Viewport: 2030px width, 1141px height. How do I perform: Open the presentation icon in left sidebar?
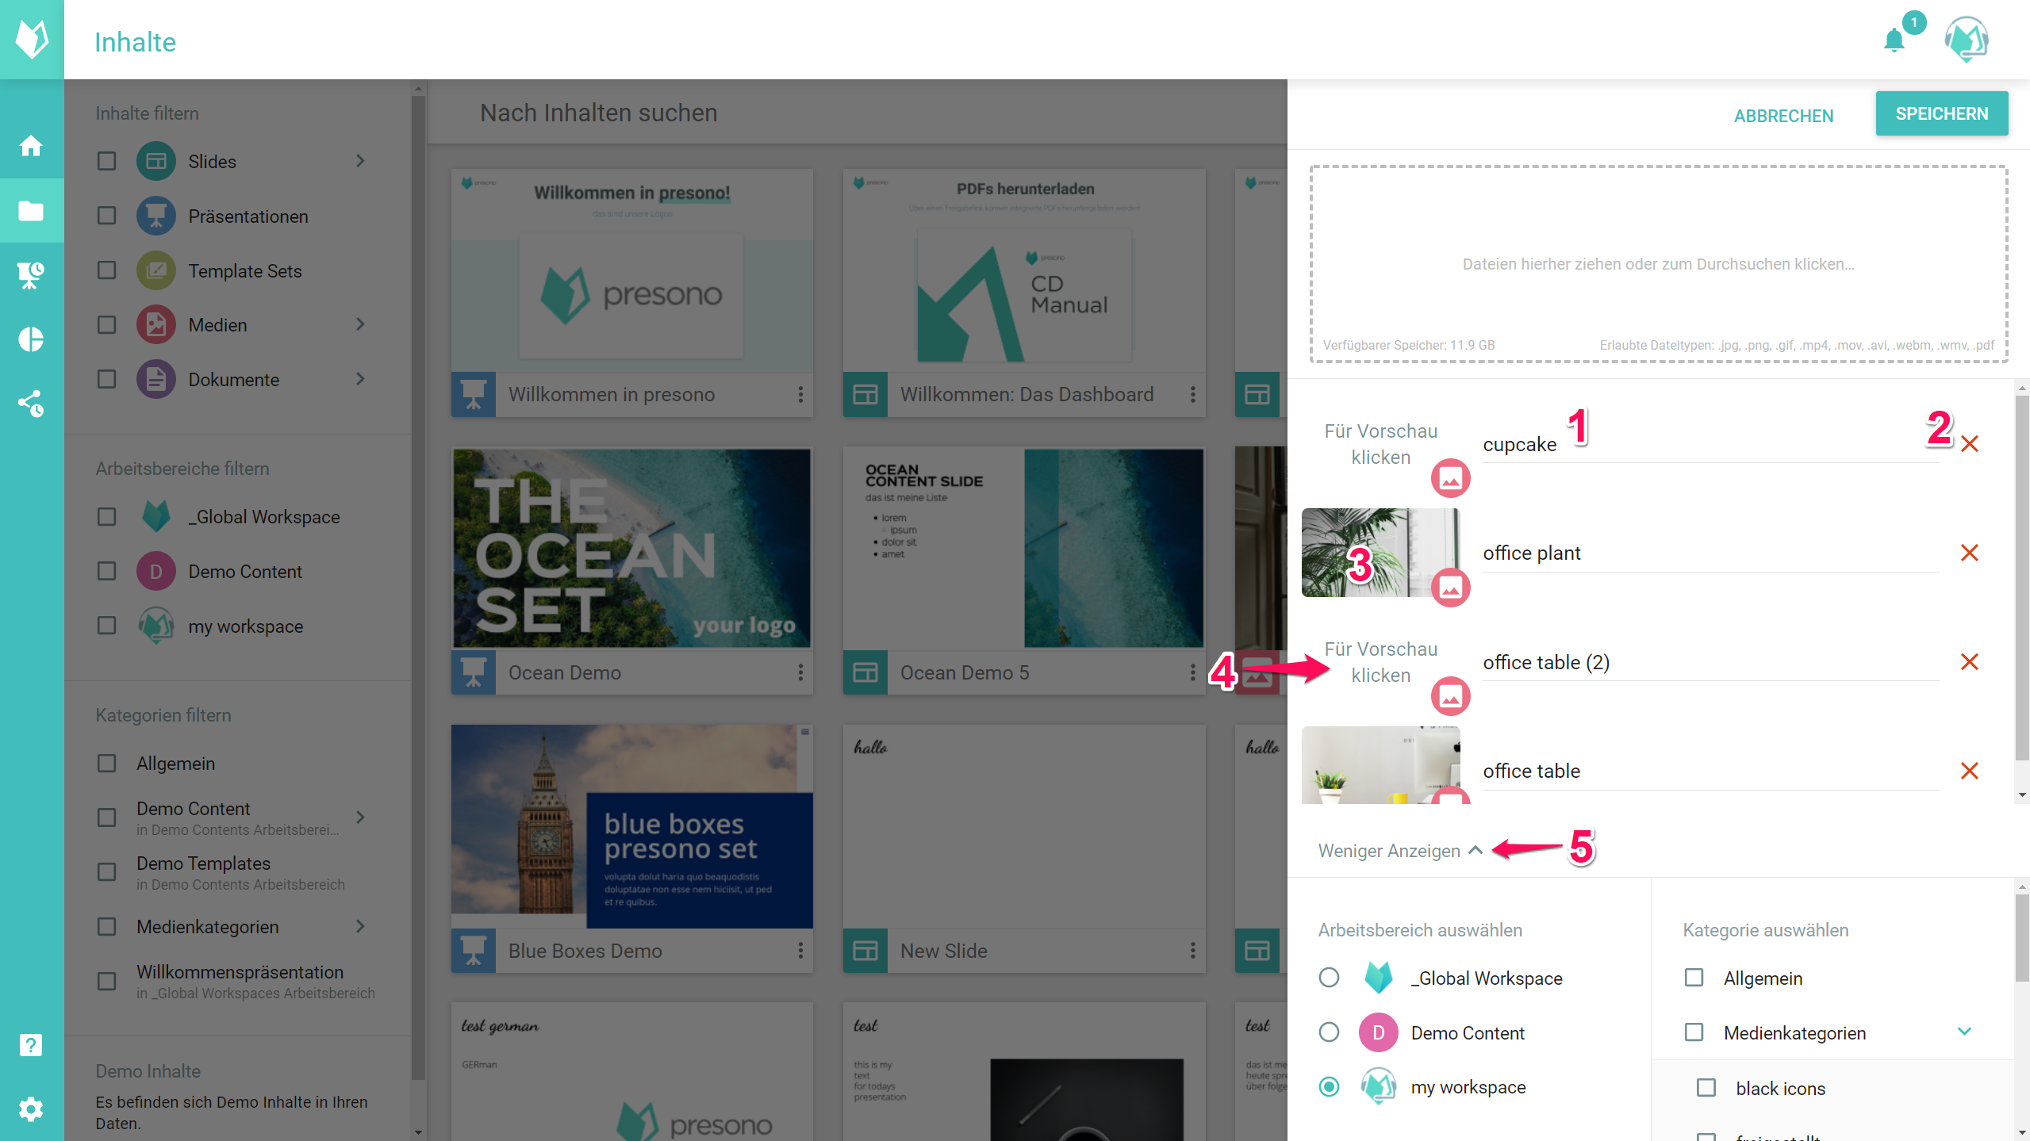pyautogui.click(x=31, y=275)
